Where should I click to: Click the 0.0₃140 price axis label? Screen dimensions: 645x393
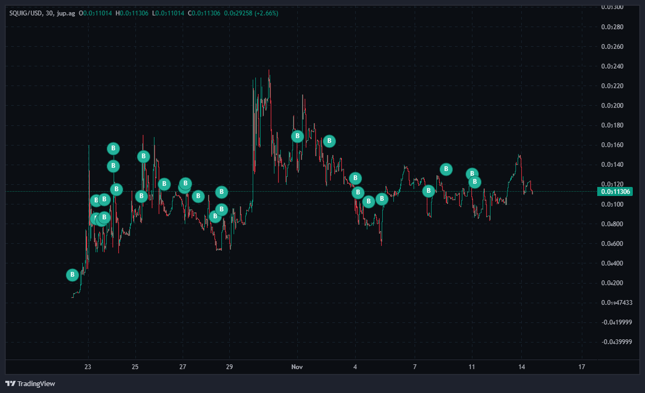612,165
